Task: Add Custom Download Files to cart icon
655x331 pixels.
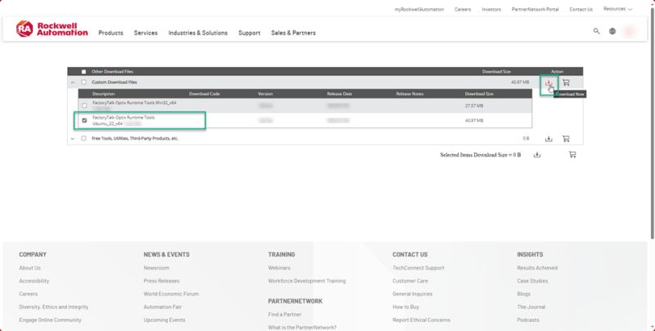Action: click(x=566, y=83)
